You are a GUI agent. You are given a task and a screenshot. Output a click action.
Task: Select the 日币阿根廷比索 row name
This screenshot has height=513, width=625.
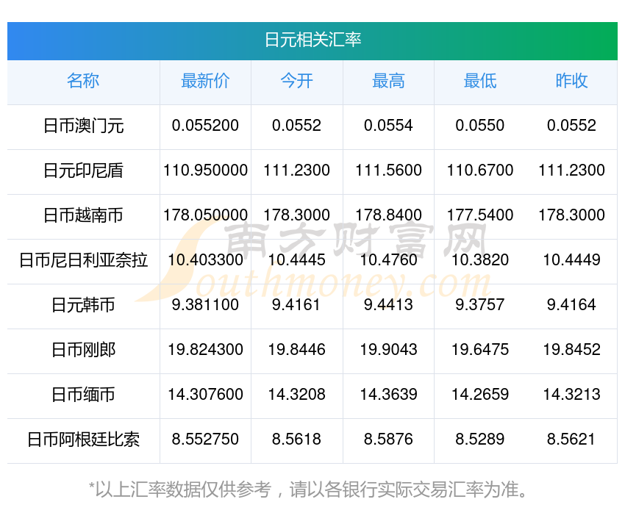83,440
